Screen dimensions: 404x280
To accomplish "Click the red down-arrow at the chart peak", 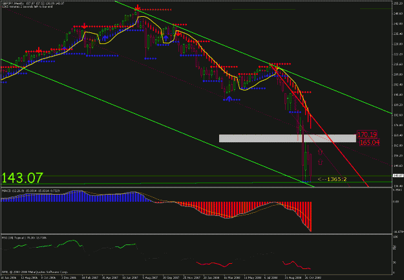I will pyautogui.click(x=138, y=7).
